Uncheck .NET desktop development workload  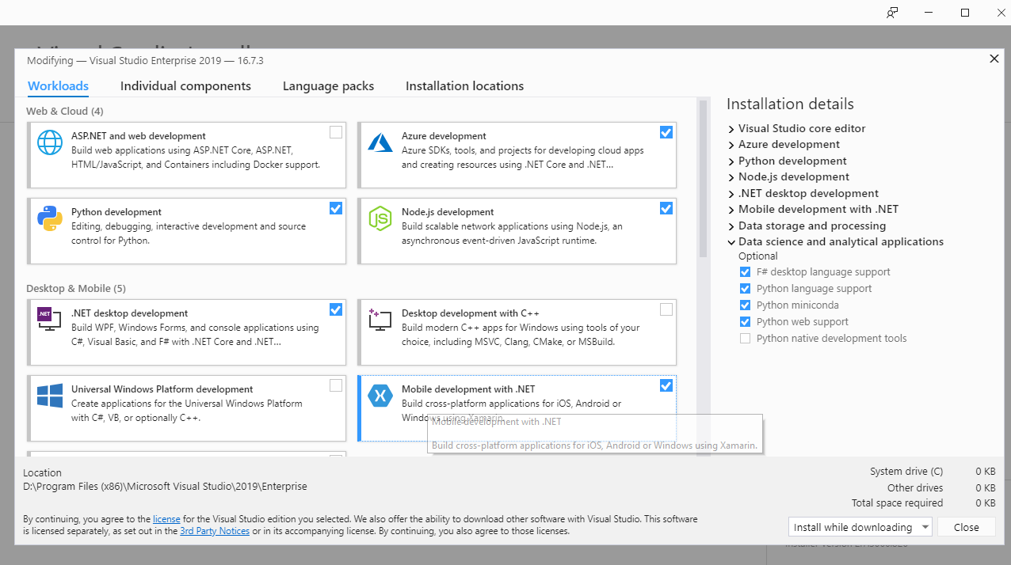[x=336, y=309]
